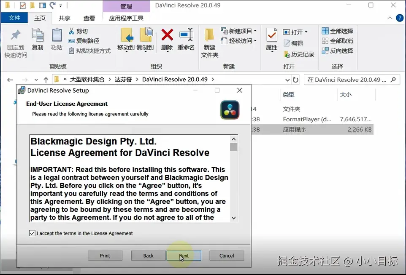Viewport: 406px width, 275px height.
Task: Click the Type (类型) column header
Action: click(x=288, y=95)
